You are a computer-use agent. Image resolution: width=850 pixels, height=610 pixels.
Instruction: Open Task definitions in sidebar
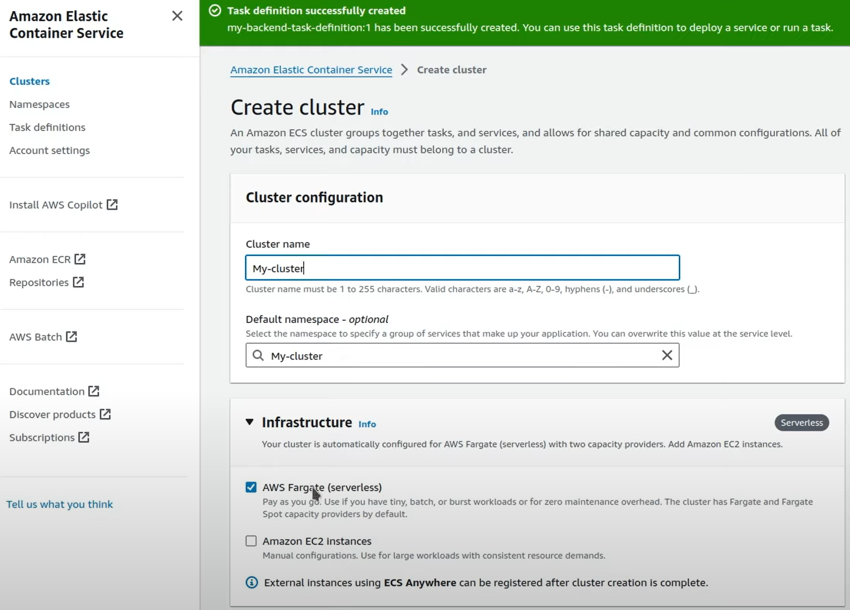pyautogui.click(x=47, y=127)
